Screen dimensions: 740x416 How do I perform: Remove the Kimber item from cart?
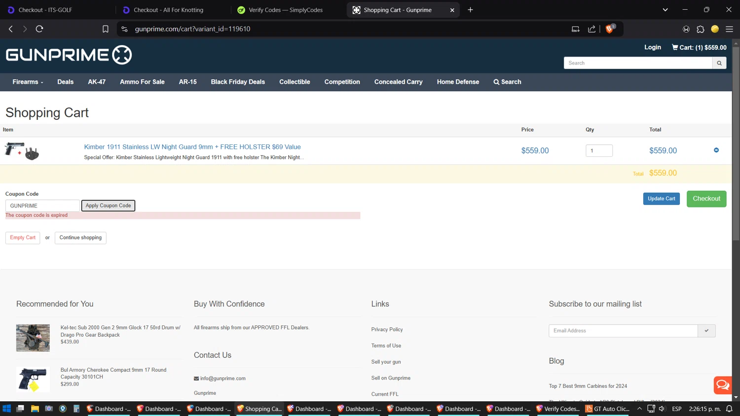pyautogui.click(x=716, y=150)
